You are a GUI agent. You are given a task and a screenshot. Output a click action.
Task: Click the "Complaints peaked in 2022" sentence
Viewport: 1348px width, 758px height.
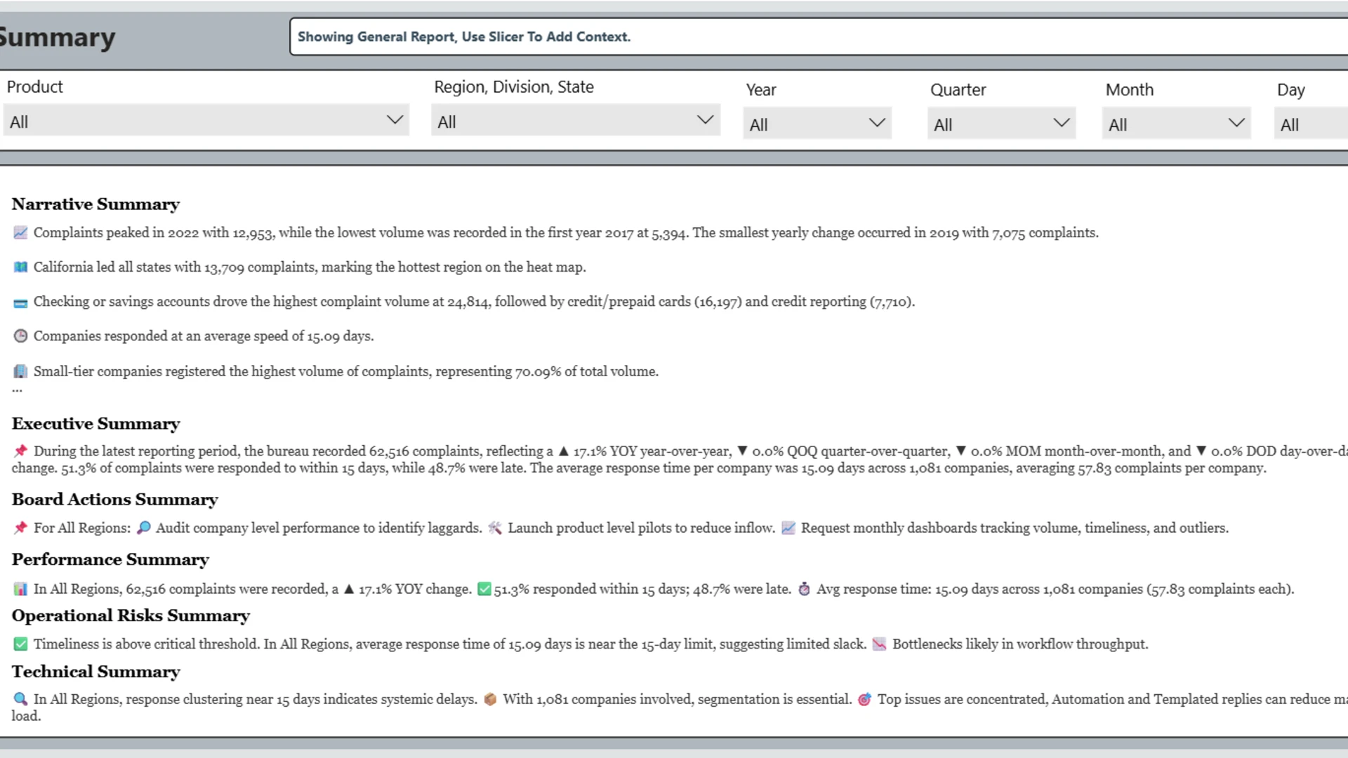tap(566, 233)
